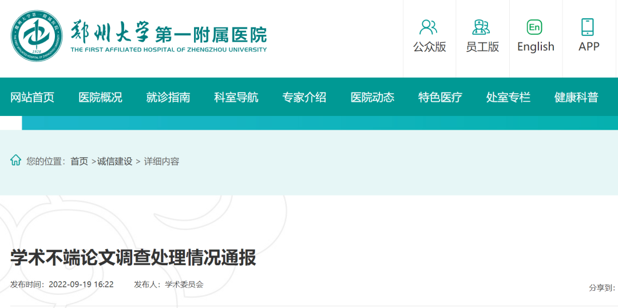Select 就诊指南 in navigation bar
Viewport: 618px width, 308px height.
click(x=168, y=97)
